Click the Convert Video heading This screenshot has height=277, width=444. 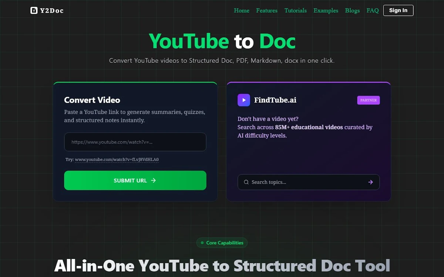[92, 100]
